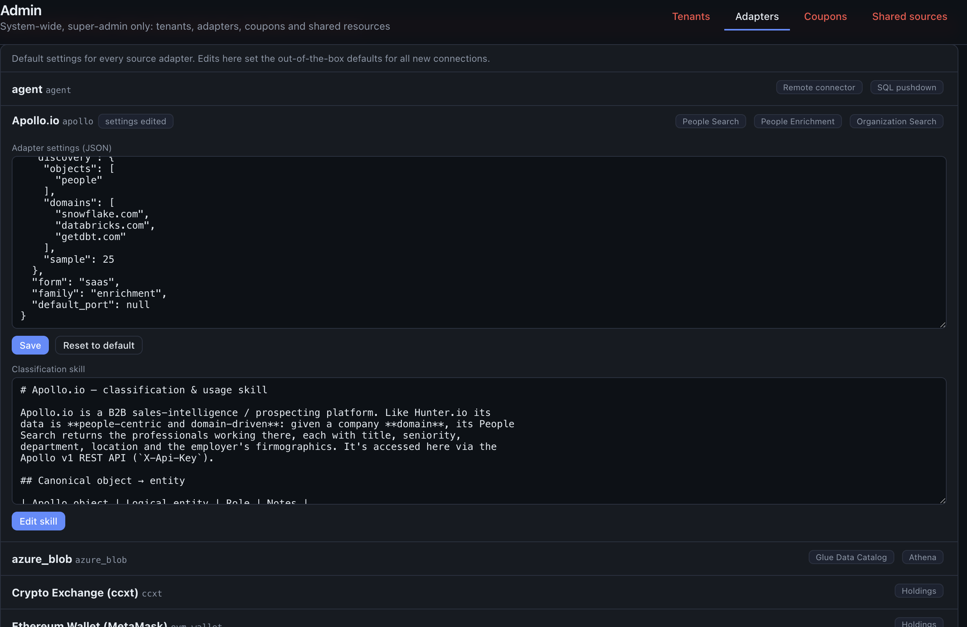Click the "# Apollo.io — classification & usage skill" line
967x627 pixels.
tap(144, 390)
